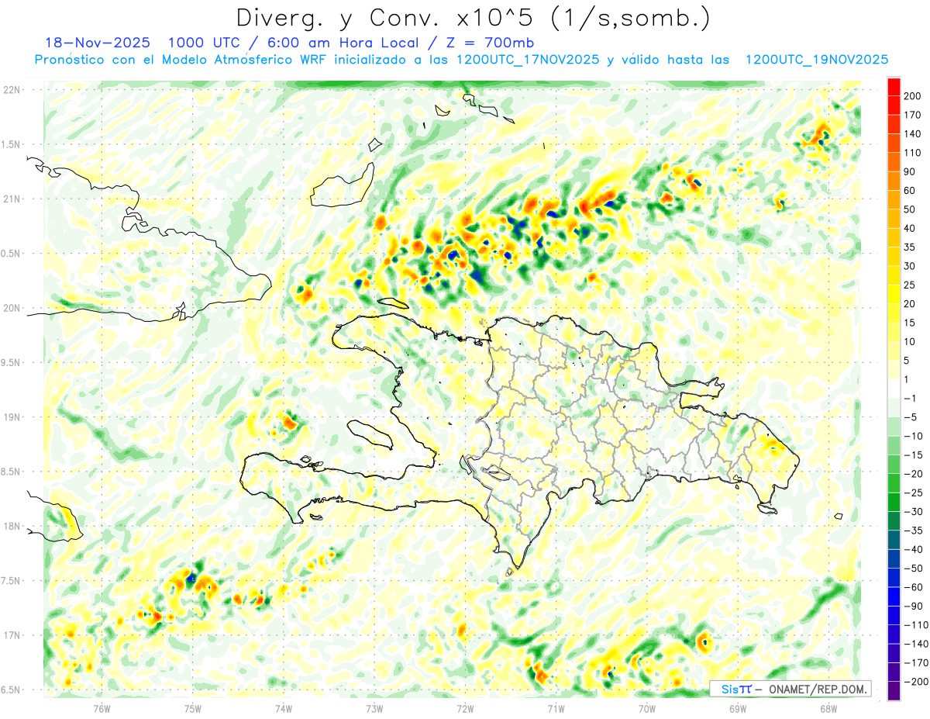
Task: Click the '1.5N' latitude axis label
Action: (x=11, y=144)
